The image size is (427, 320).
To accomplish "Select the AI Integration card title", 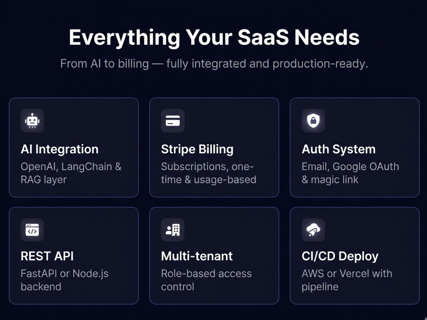I will [60, 149].
